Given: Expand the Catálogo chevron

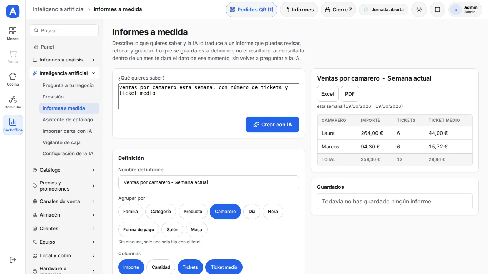Looking at the screenshot, I should pyautogui.click(x=93, y=170).
